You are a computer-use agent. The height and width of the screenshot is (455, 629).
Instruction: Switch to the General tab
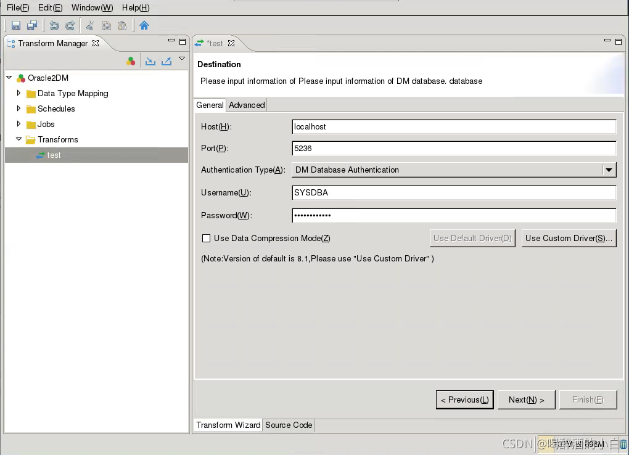pyautogui.click(x=210, y=105)
